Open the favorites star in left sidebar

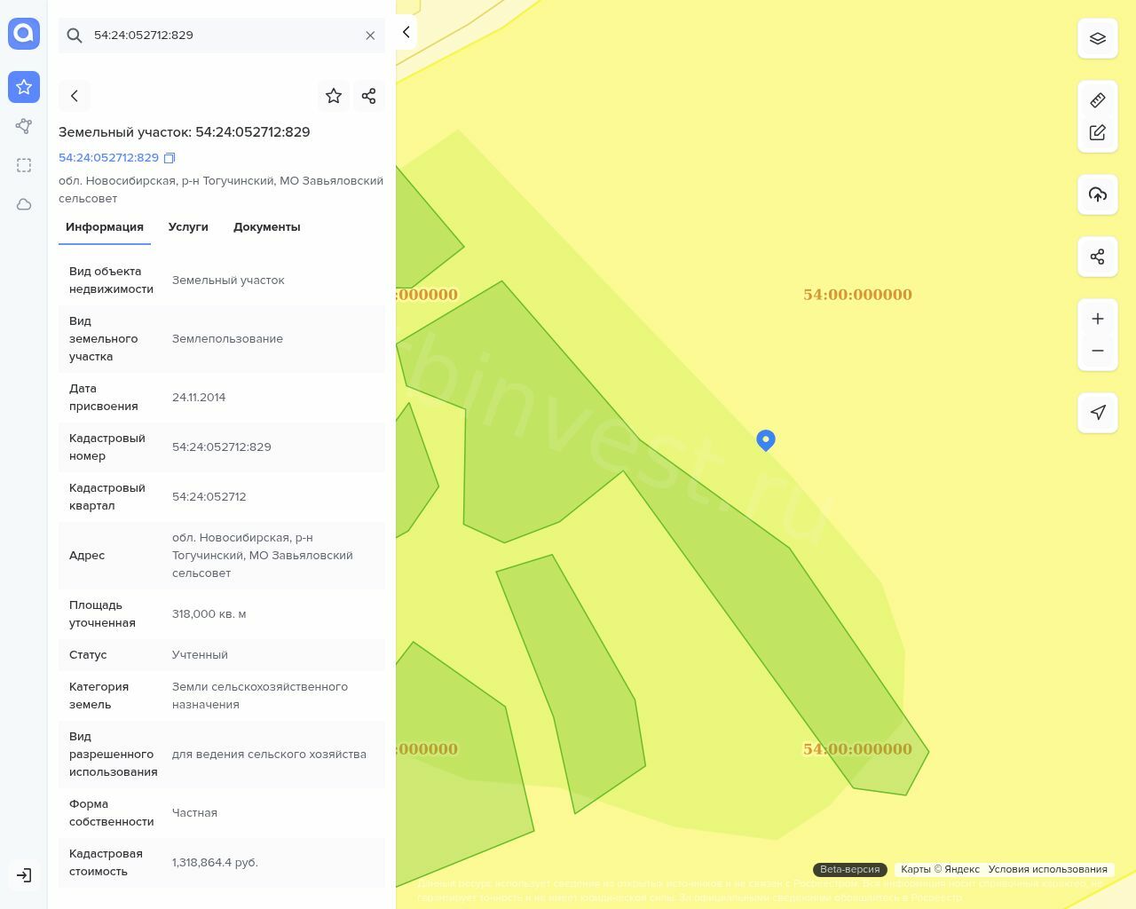24,87
